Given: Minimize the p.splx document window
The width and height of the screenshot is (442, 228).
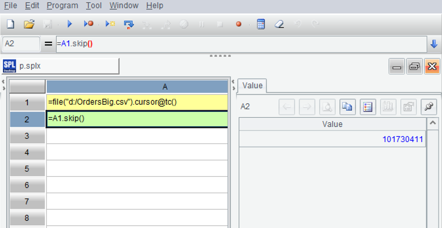Looking at the screenshot, I should tap(397, 67).
